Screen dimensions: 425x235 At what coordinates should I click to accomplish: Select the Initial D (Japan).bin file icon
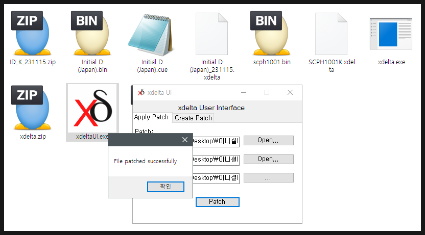[91, 33]
